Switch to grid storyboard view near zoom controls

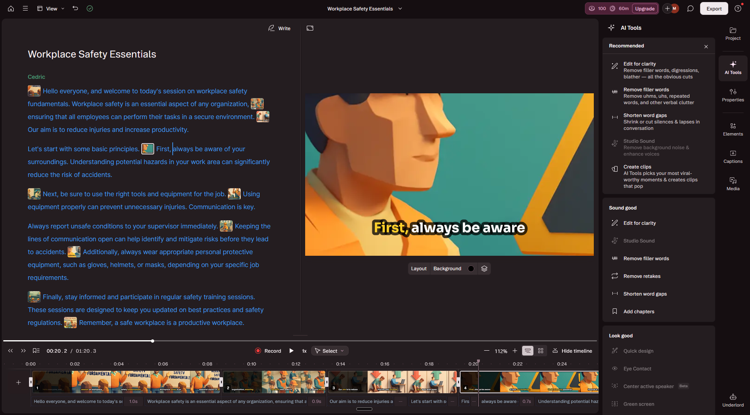[x=541, y=350]
